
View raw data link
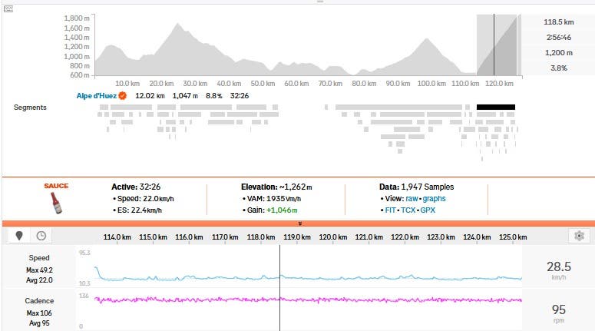coord(412,199)
